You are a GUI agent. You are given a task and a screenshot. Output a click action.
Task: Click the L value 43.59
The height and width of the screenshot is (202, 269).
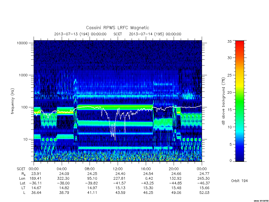click(x=120, y=193)
